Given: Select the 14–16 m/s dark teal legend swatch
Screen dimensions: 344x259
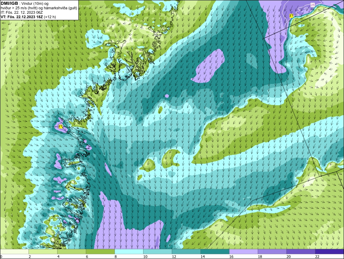Looking at the screenshot, I should click(x=215, y=251).
